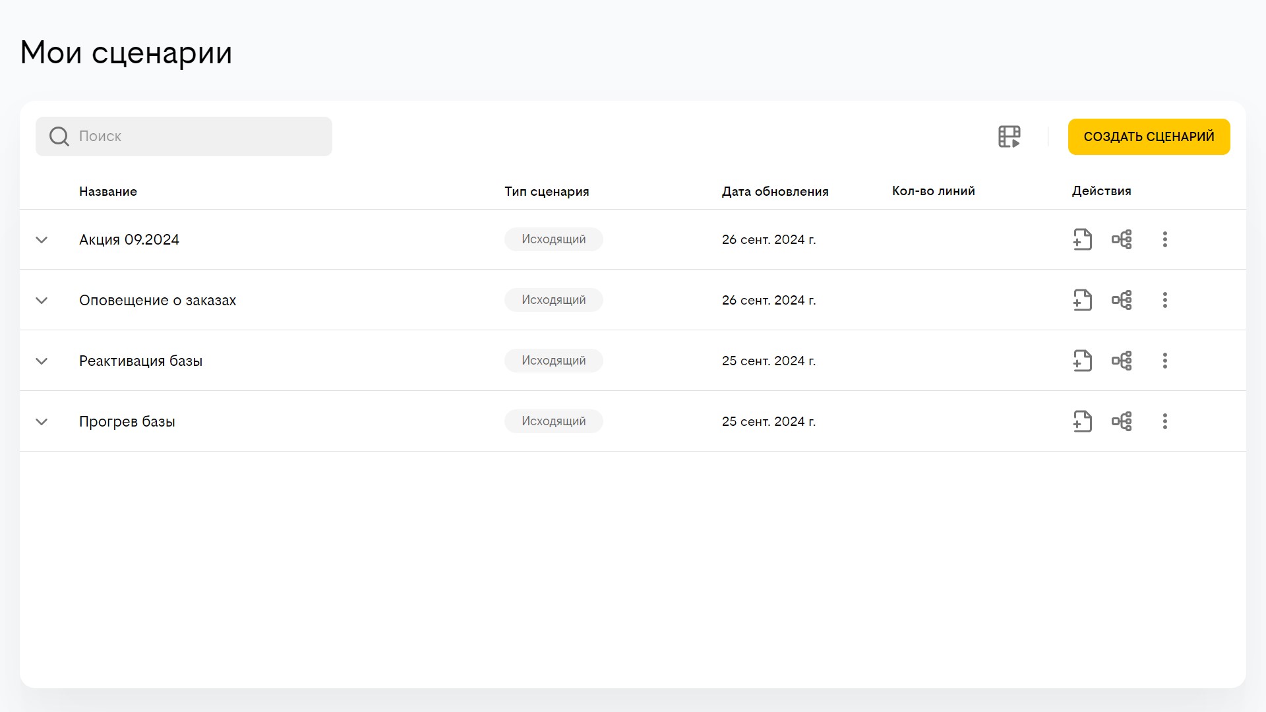Expand the Прогрев базы row
Image resolution: width=1266 pixels, height=712 pixels.
tap(42, 422)
